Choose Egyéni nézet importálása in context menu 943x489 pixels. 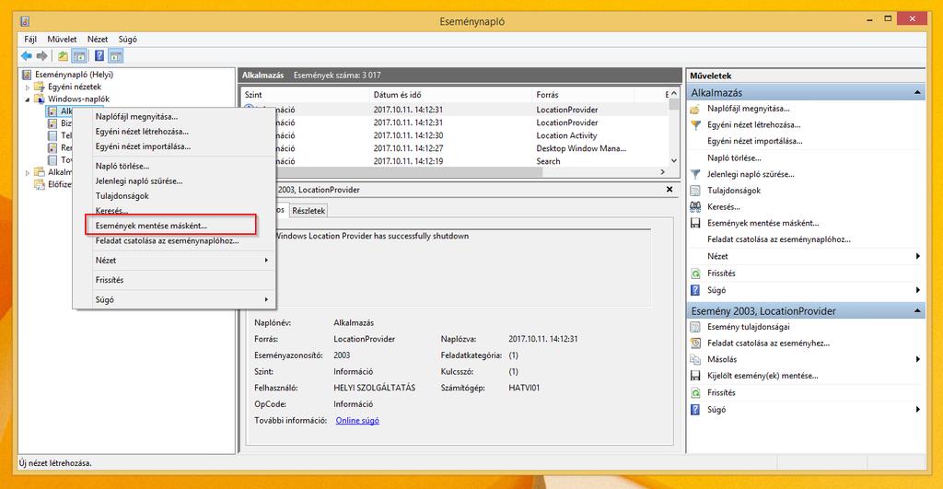[174, 146]
